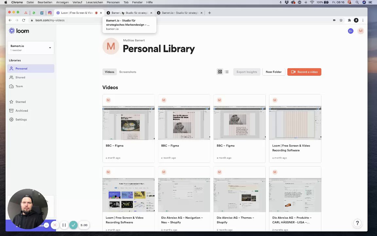Go back using browser back arrow
Viewport: 377px width, 236px height.
coord(10,20)
